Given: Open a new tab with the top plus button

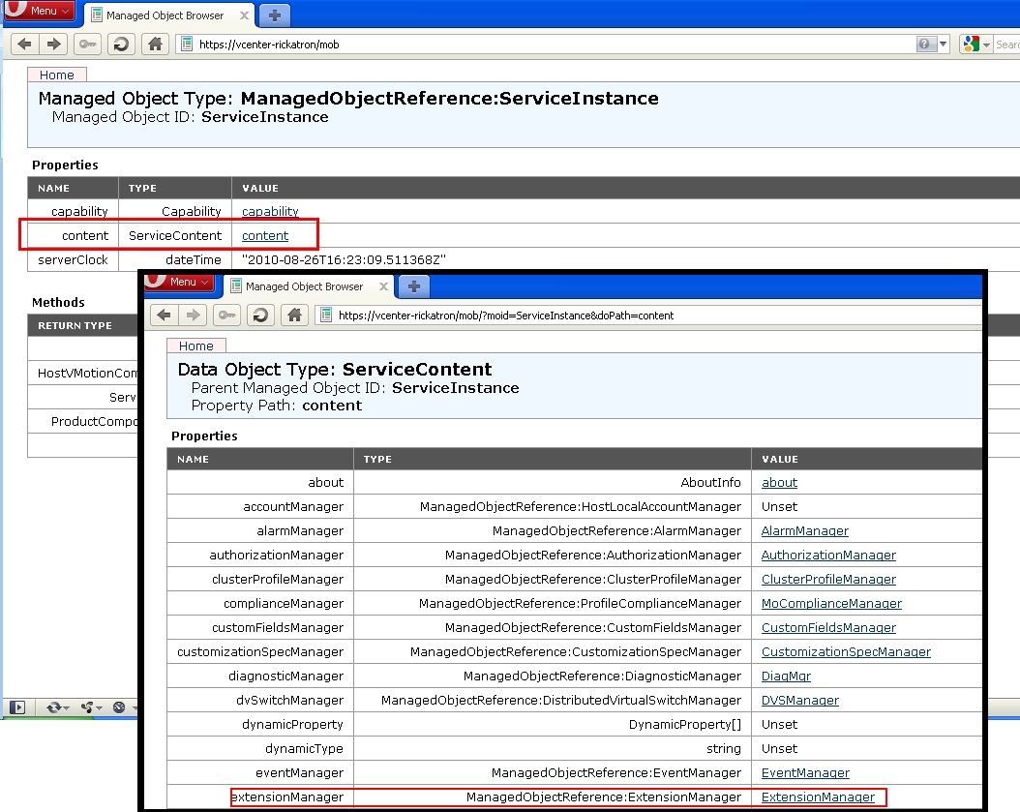Looking at the screenshot, I should tap(275, 15).
